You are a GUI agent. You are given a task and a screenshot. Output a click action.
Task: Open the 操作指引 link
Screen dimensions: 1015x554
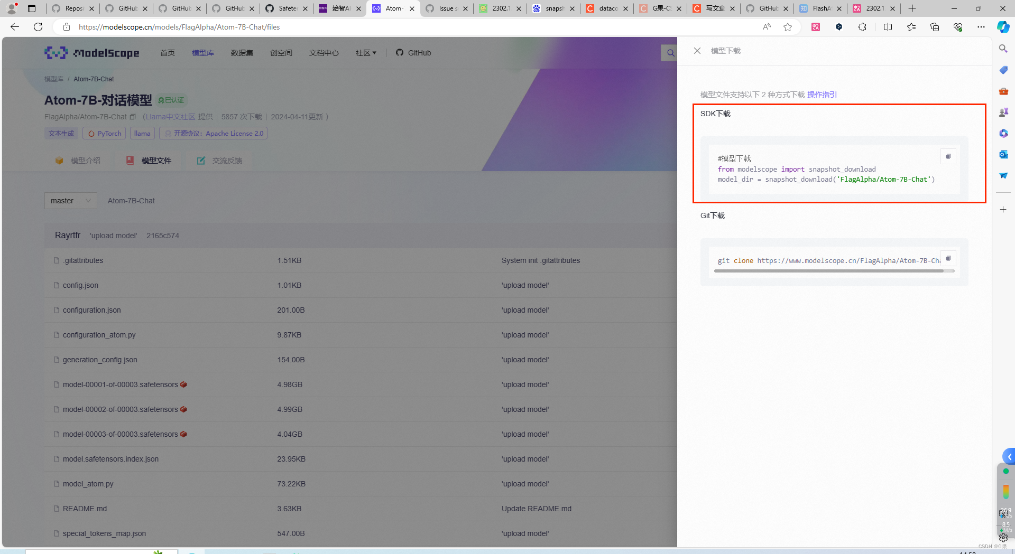click(822, 95)
